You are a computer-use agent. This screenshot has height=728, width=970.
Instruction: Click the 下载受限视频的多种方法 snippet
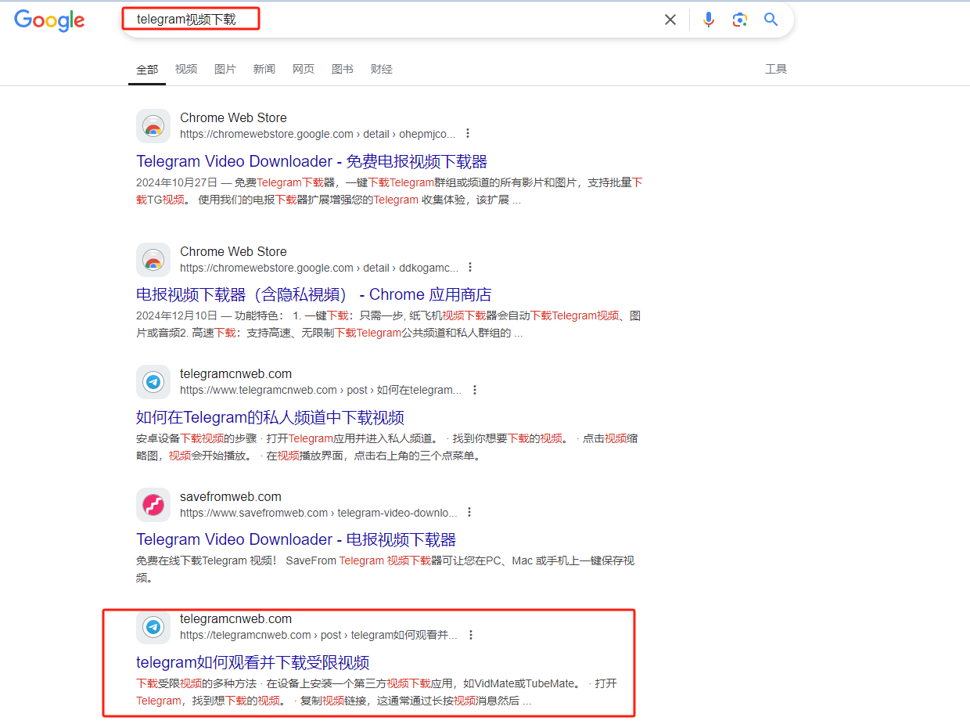point(376,692)
